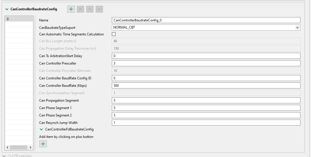Open the CanBaudrateTypeSuport dropdown
The height and width of the screenshot is (157, 311).
[x=298, y=28]
